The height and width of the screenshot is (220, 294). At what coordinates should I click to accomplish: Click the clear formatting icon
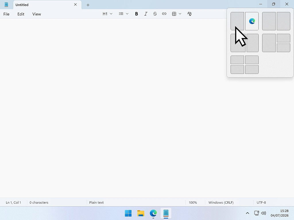coord(189,14)
